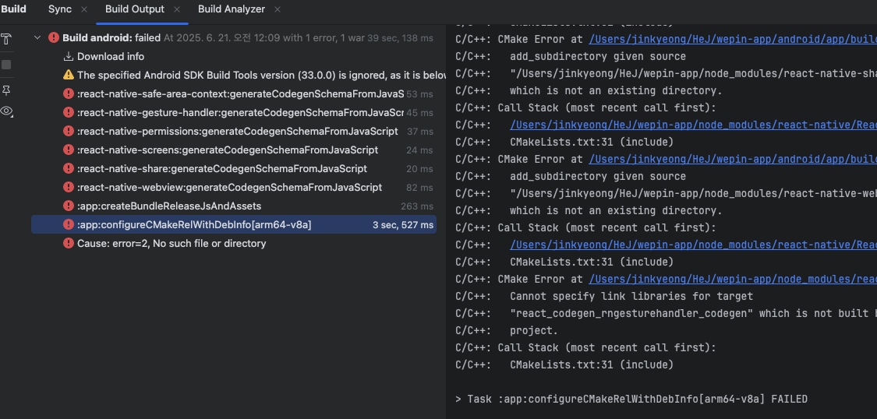This screenshot has height=419, width=877.
Task: Click error icon beside createBundleReleaseJsAndAssets
Action: [69, 206]
